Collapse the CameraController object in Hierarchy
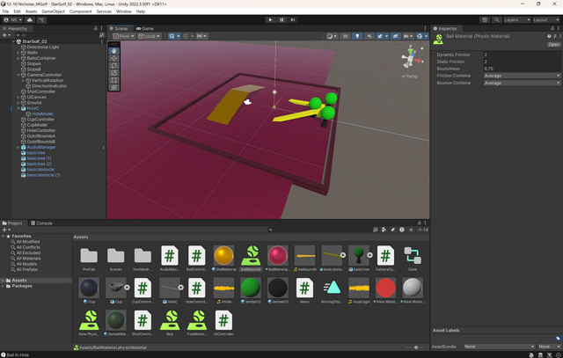 point(18,75)
